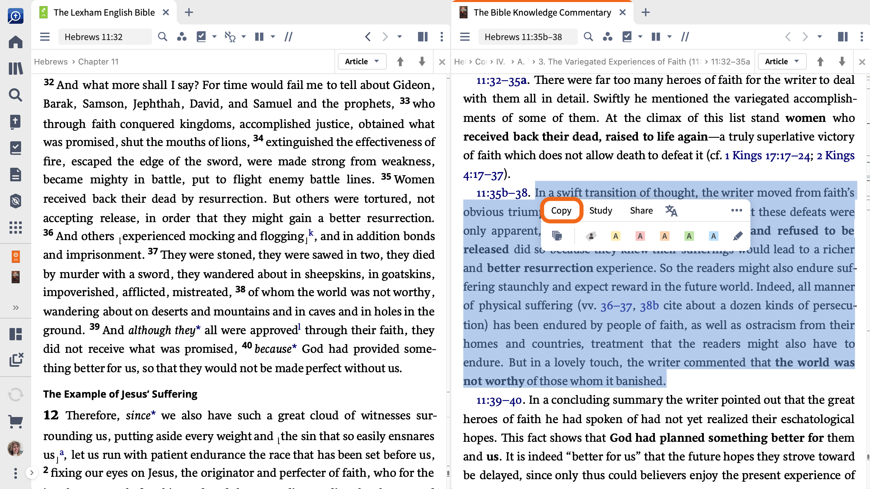Click the Logos app icon at the top of the sidebar
This screenshot has width=870, height=489.
(x=16, y=16)
